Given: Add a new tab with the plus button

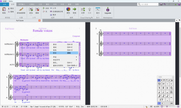Looking at the screenshot, I should click(176, 20).
